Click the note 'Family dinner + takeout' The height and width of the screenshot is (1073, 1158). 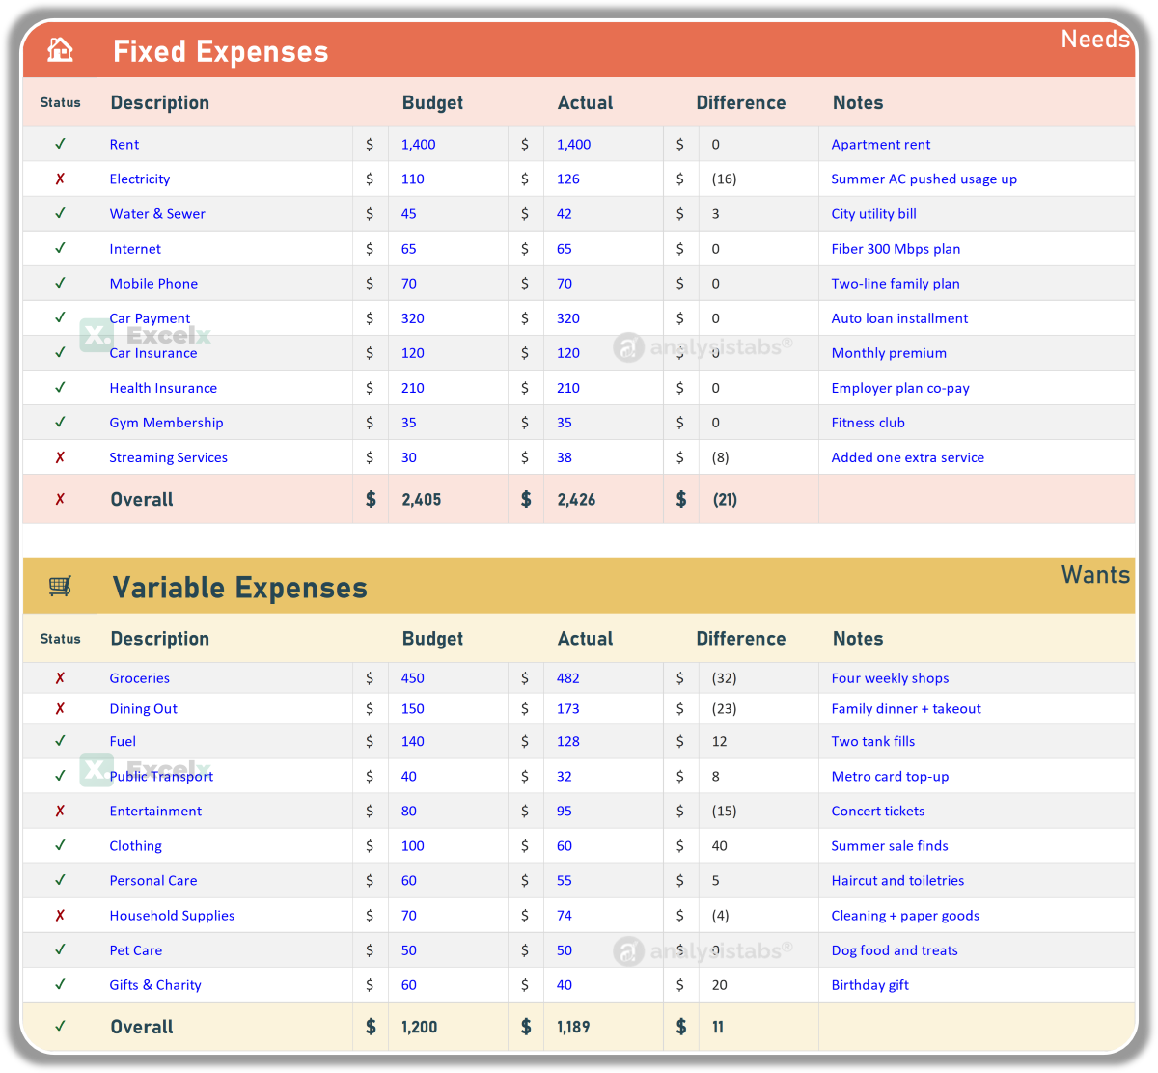[906, 708]
